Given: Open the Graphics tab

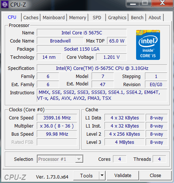Looking at the screenshot, I should tap(117, 17).
